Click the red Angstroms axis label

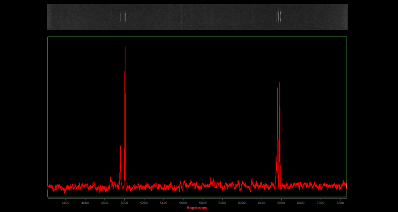(197, 208)
